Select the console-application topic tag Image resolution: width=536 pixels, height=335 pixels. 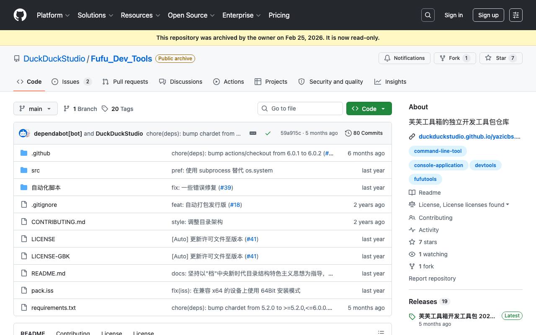438,165
